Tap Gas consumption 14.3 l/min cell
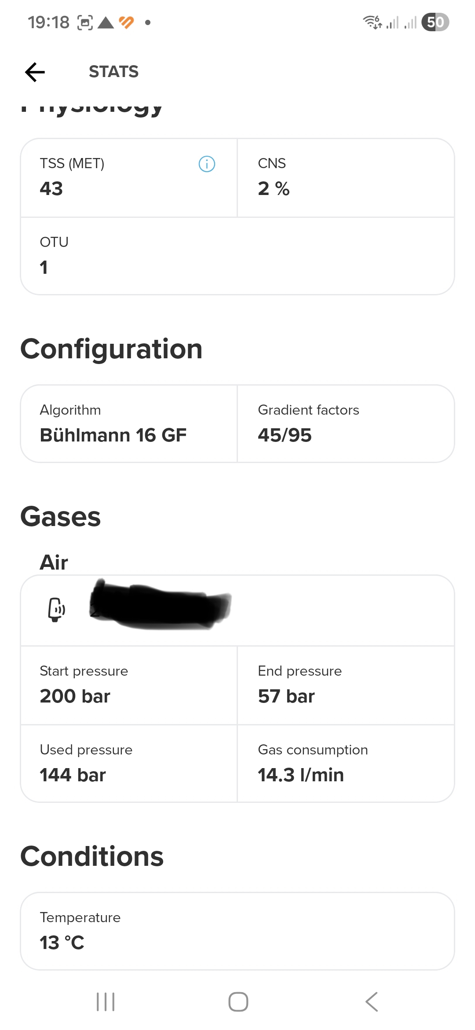475x1030 pixels. (346, 764)
